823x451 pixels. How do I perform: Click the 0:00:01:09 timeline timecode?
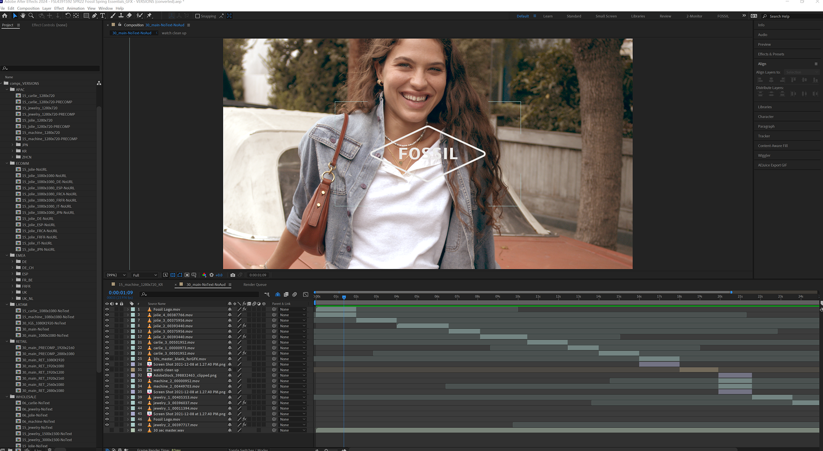click(x=121, y=292)
